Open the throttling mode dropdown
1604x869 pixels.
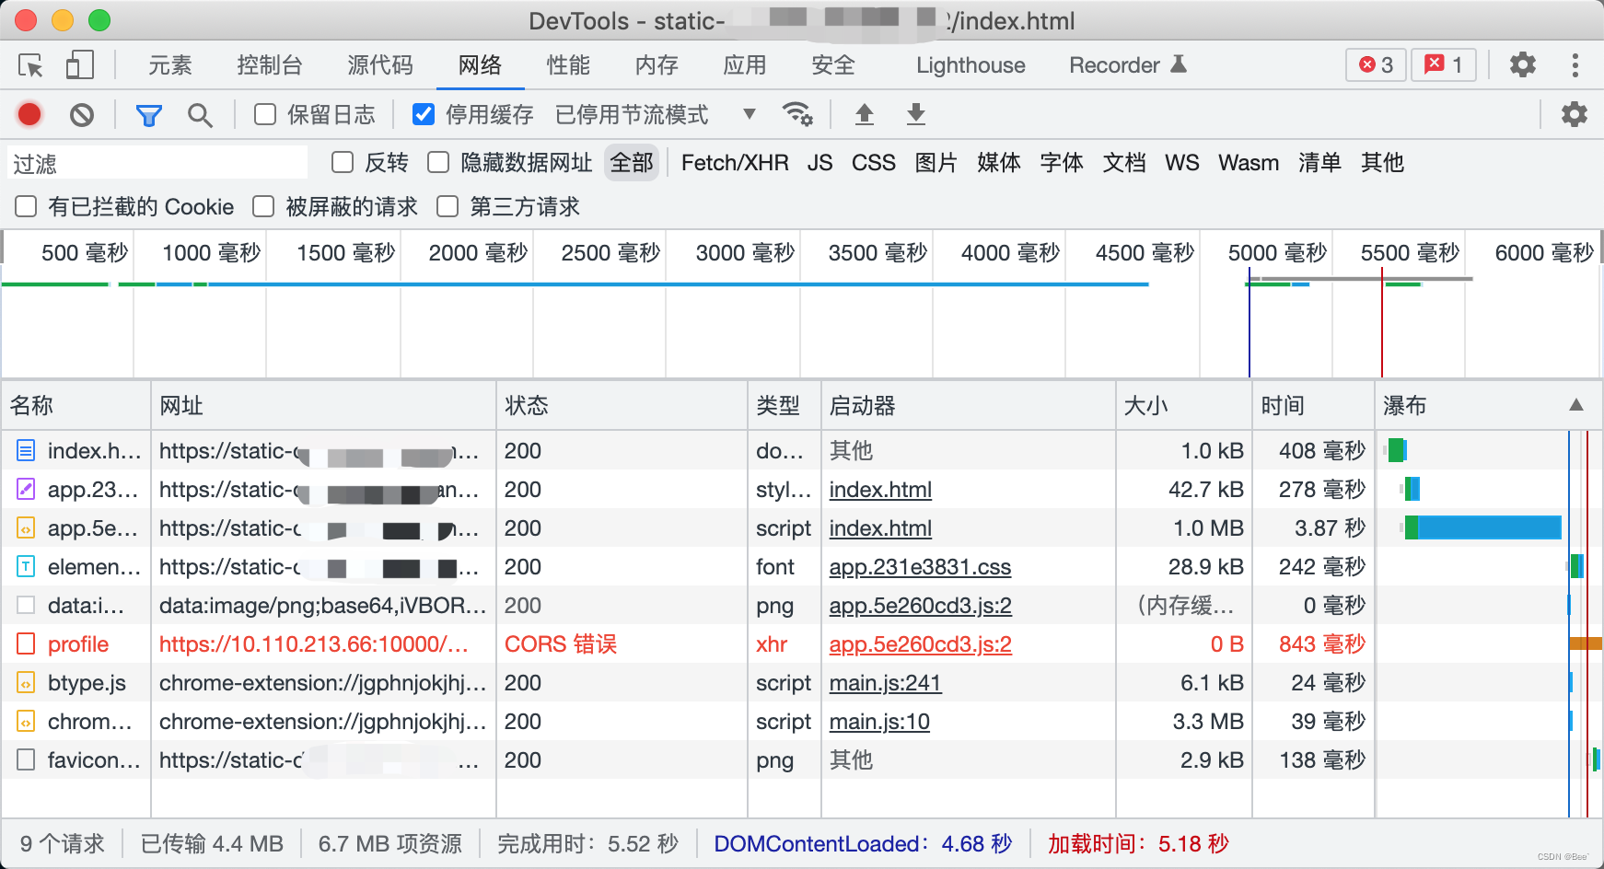(656, 115)
